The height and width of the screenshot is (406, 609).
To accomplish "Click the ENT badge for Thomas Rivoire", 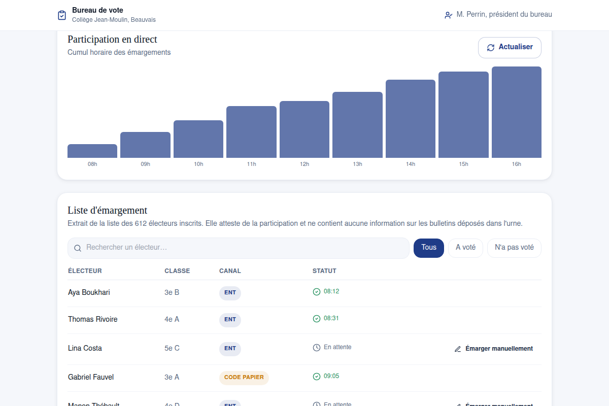I will pyautogui.click(x=230, y=320).
